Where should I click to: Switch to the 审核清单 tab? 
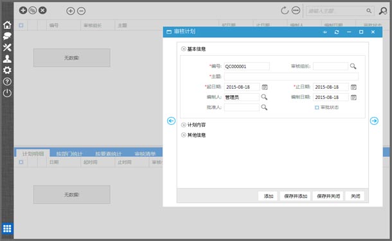(145, 154)
